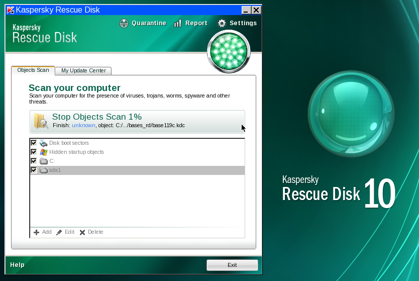Screen dimensions: 419x281
Task: Click Add to add a scan object
Action: coord(42,232)
